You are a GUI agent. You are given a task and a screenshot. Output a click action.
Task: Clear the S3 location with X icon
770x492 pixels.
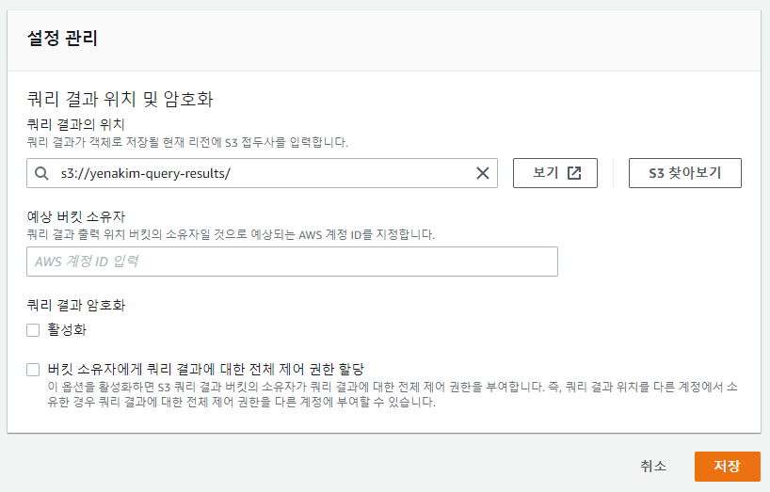[x=483, y=173]
